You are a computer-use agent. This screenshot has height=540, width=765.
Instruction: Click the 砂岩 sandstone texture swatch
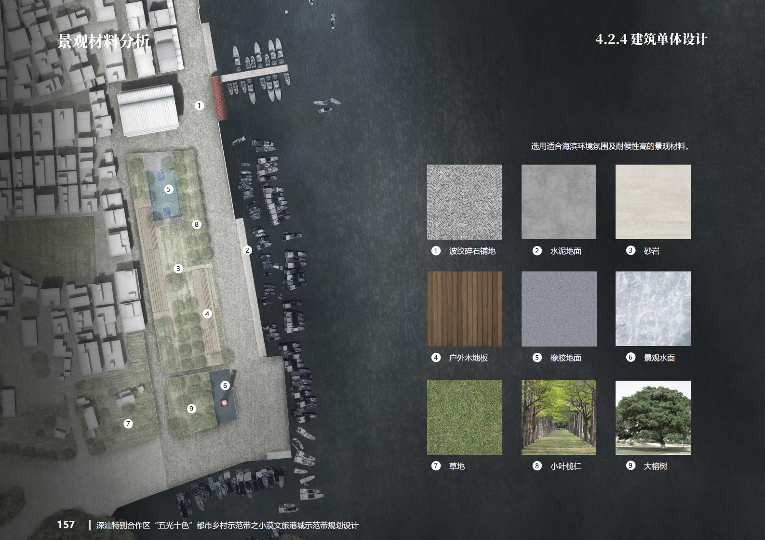[x=653, y=202]
